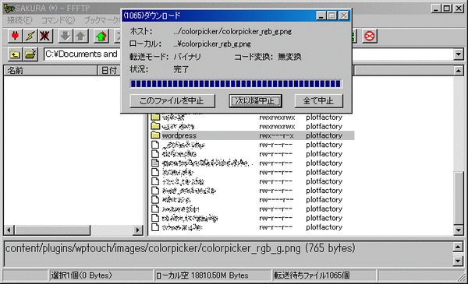
Task: Select the wordpress folder icon in remote list
Action: pos(155,135)
